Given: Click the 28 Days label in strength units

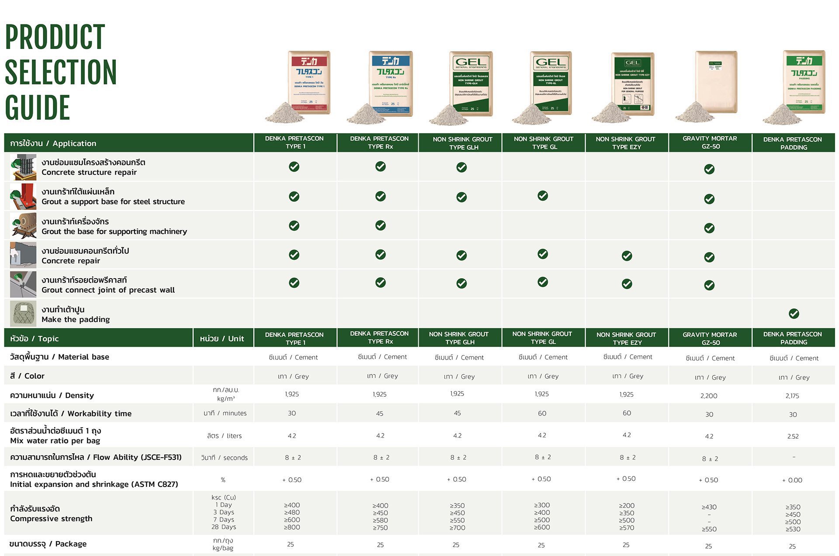Looking at the screenshot, I should tap(224, 527).
